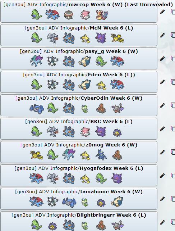175x231 pixels.
Task: Click the pencil icon next to CyberOdin team
Action: (x=162, y=105)
